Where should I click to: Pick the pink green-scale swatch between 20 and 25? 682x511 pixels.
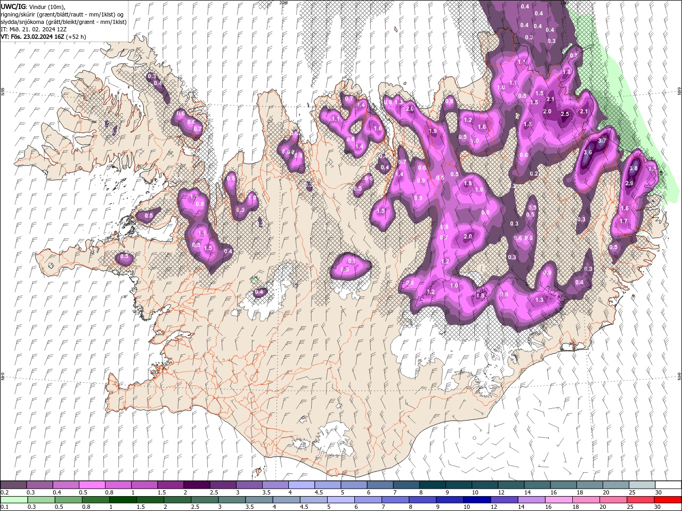point(613,499)
